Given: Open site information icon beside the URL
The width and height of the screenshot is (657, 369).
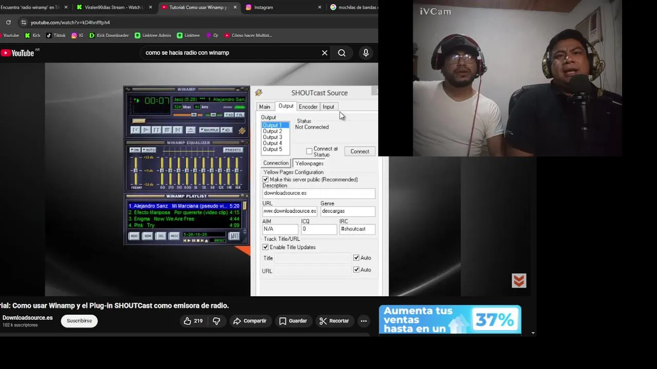Looking at the screenshot, I should [23, 23].
